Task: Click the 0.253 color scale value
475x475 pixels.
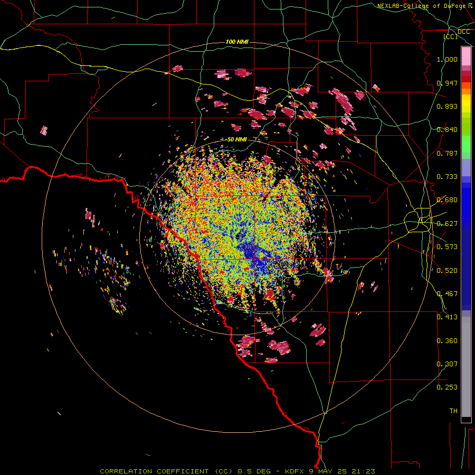Action: tap(447, 387)
